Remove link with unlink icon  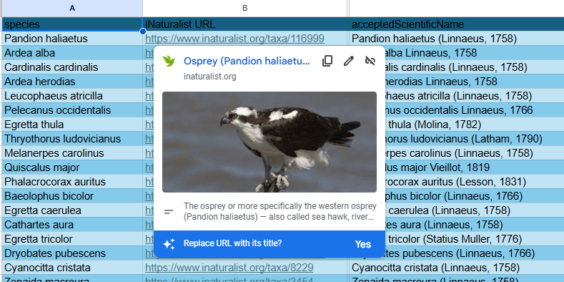(x=370, y=61)
